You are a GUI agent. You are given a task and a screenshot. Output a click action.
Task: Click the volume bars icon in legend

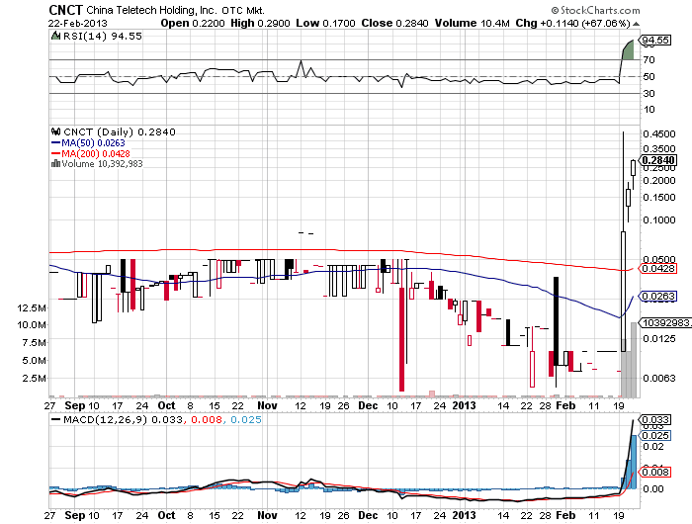click(55, 163)
